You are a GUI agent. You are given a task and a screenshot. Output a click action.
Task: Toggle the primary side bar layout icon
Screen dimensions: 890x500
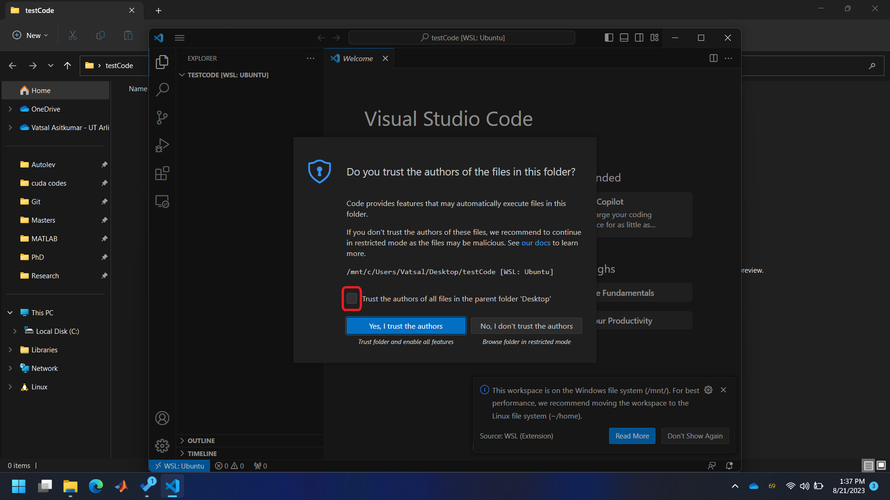tap(609, 37)
